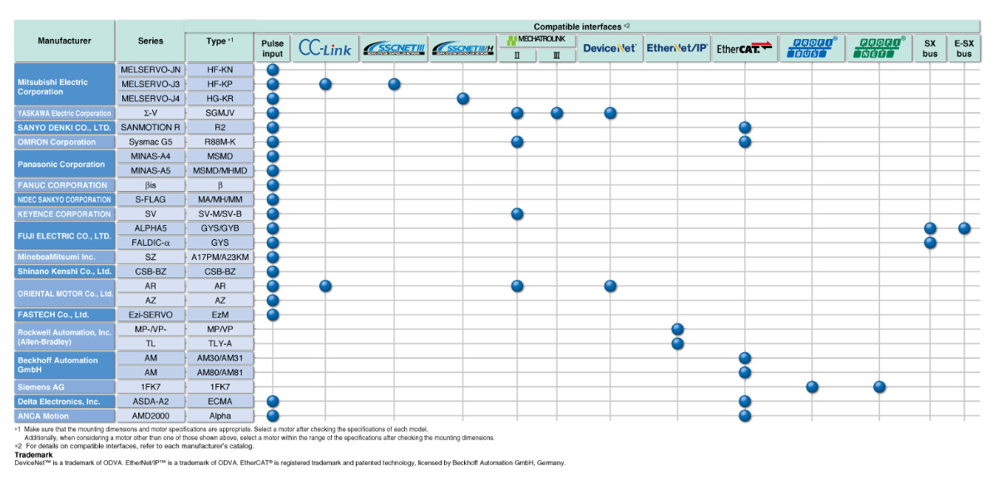Image resolution: width=998 pixels, height=490 pixels.
Task: Click the CC-Link dot for MELSERVO-J3
Action: point(325,84)
